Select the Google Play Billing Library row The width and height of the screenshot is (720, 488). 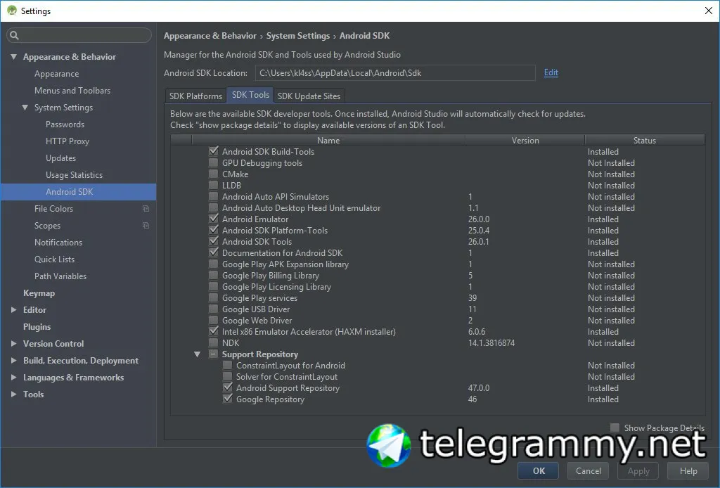coord(437,275)
